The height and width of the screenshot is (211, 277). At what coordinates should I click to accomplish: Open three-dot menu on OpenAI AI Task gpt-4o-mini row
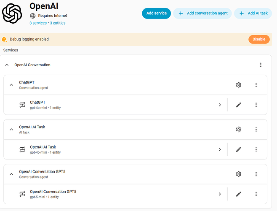click(256, 149)
